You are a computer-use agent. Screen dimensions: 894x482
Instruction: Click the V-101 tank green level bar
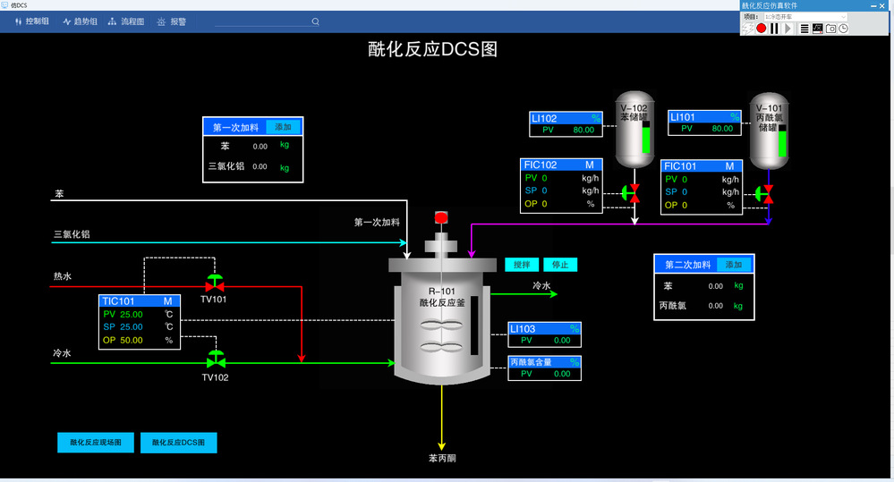pos(783,144)
